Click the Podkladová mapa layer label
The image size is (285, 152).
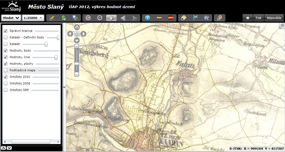coord(23,70)
